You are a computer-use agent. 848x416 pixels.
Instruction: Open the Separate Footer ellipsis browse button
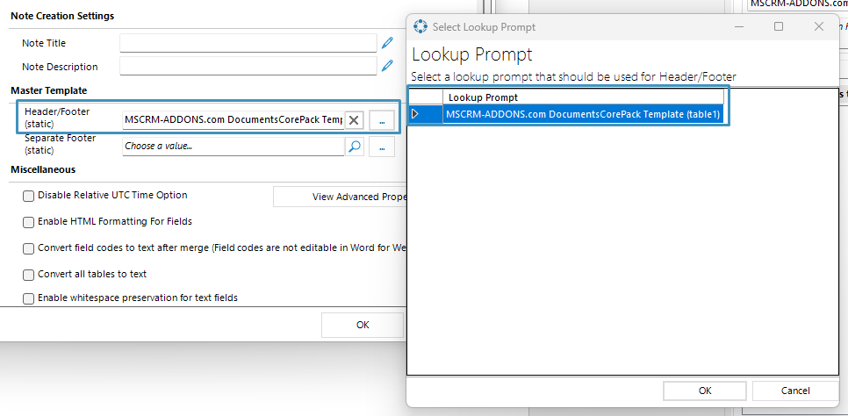382,147
